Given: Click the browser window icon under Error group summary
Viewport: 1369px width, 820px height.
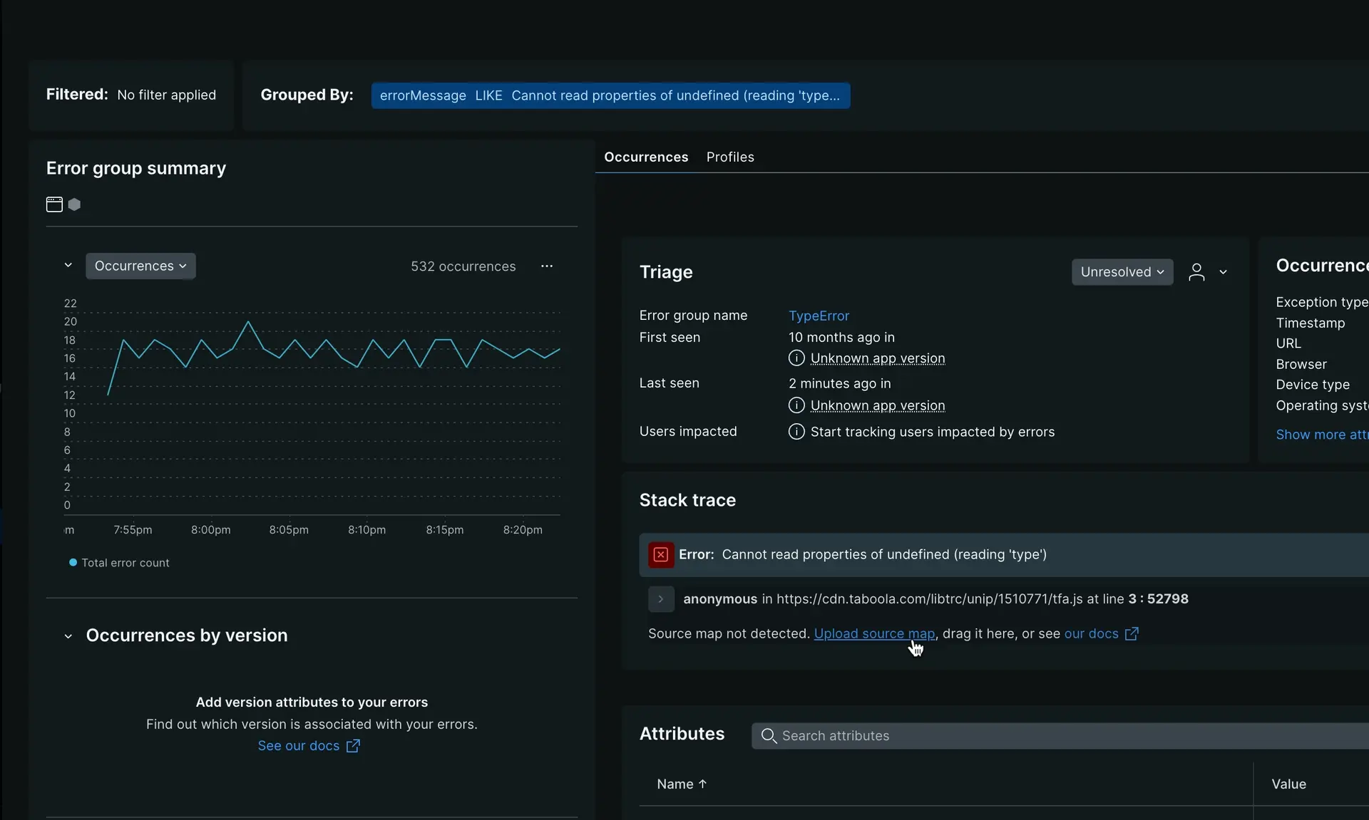Looking at the screenshot, I should (54, 204).
